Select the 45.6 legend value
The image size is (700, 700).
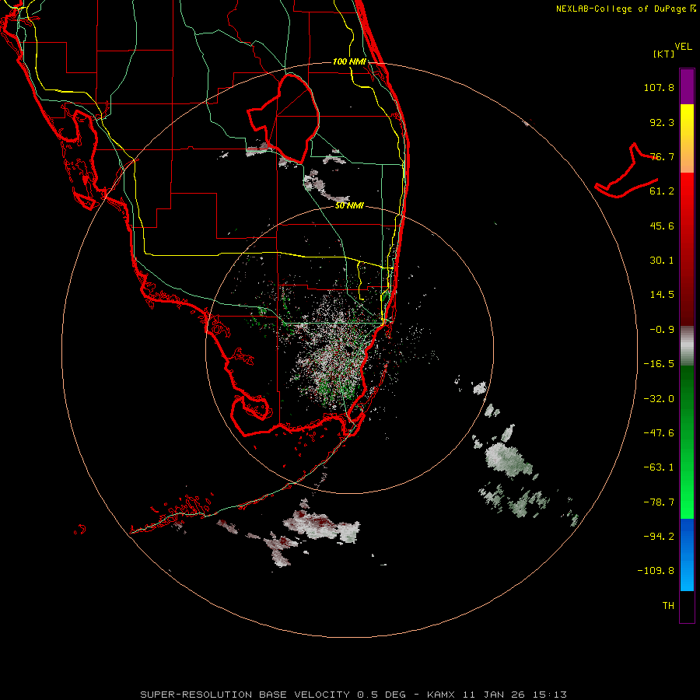[662, 226]
